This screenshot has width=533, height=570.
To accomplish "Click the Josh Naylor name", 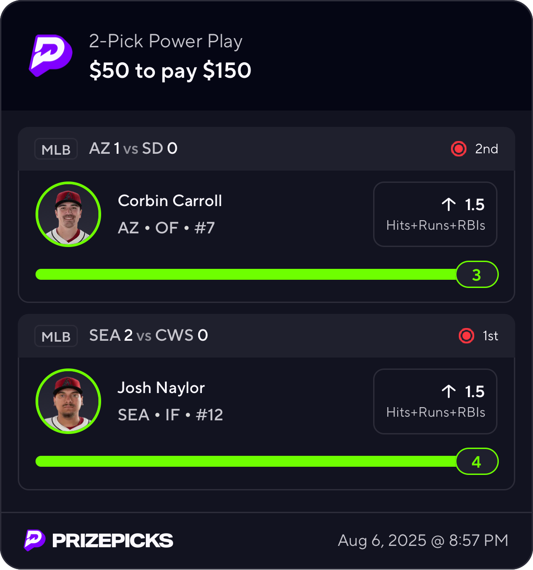I will [161, 388].
